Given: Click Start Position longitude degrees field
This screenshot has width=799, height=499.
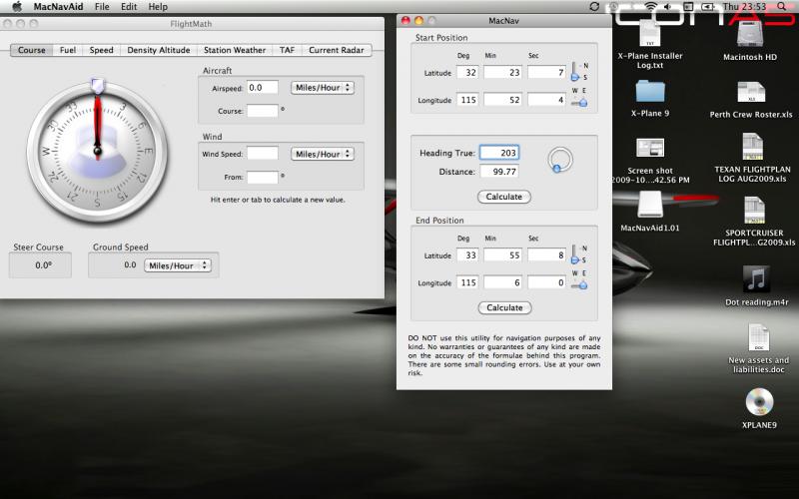Looking at the screenshot, I should (x=467, y=100).
